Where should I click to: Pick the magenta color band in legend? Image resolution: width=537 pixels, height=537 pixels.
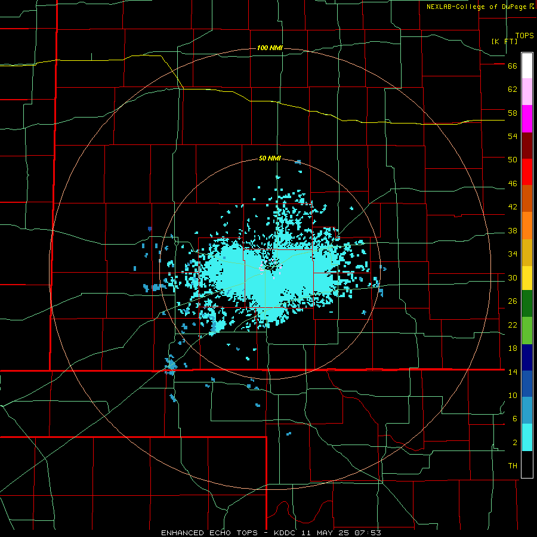pos(527,119)
